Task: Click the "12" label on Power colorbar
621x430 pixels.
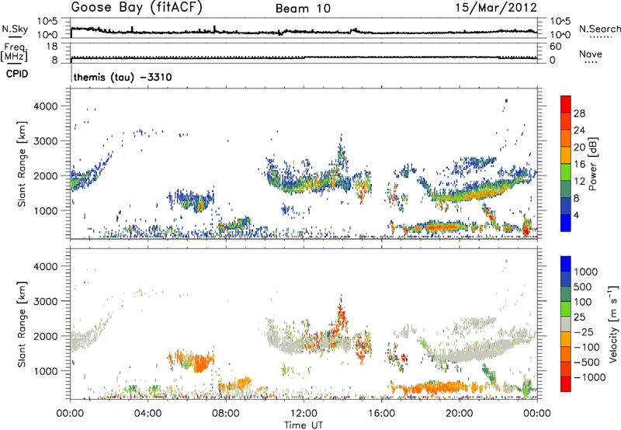Action: (579, 182)
